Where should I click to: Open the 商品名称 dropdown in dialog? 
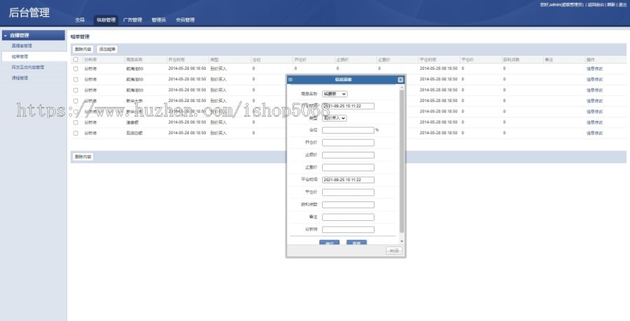[x=335, y=94]
